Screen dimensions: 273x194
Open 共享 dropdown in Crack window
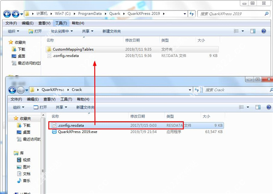61,107
